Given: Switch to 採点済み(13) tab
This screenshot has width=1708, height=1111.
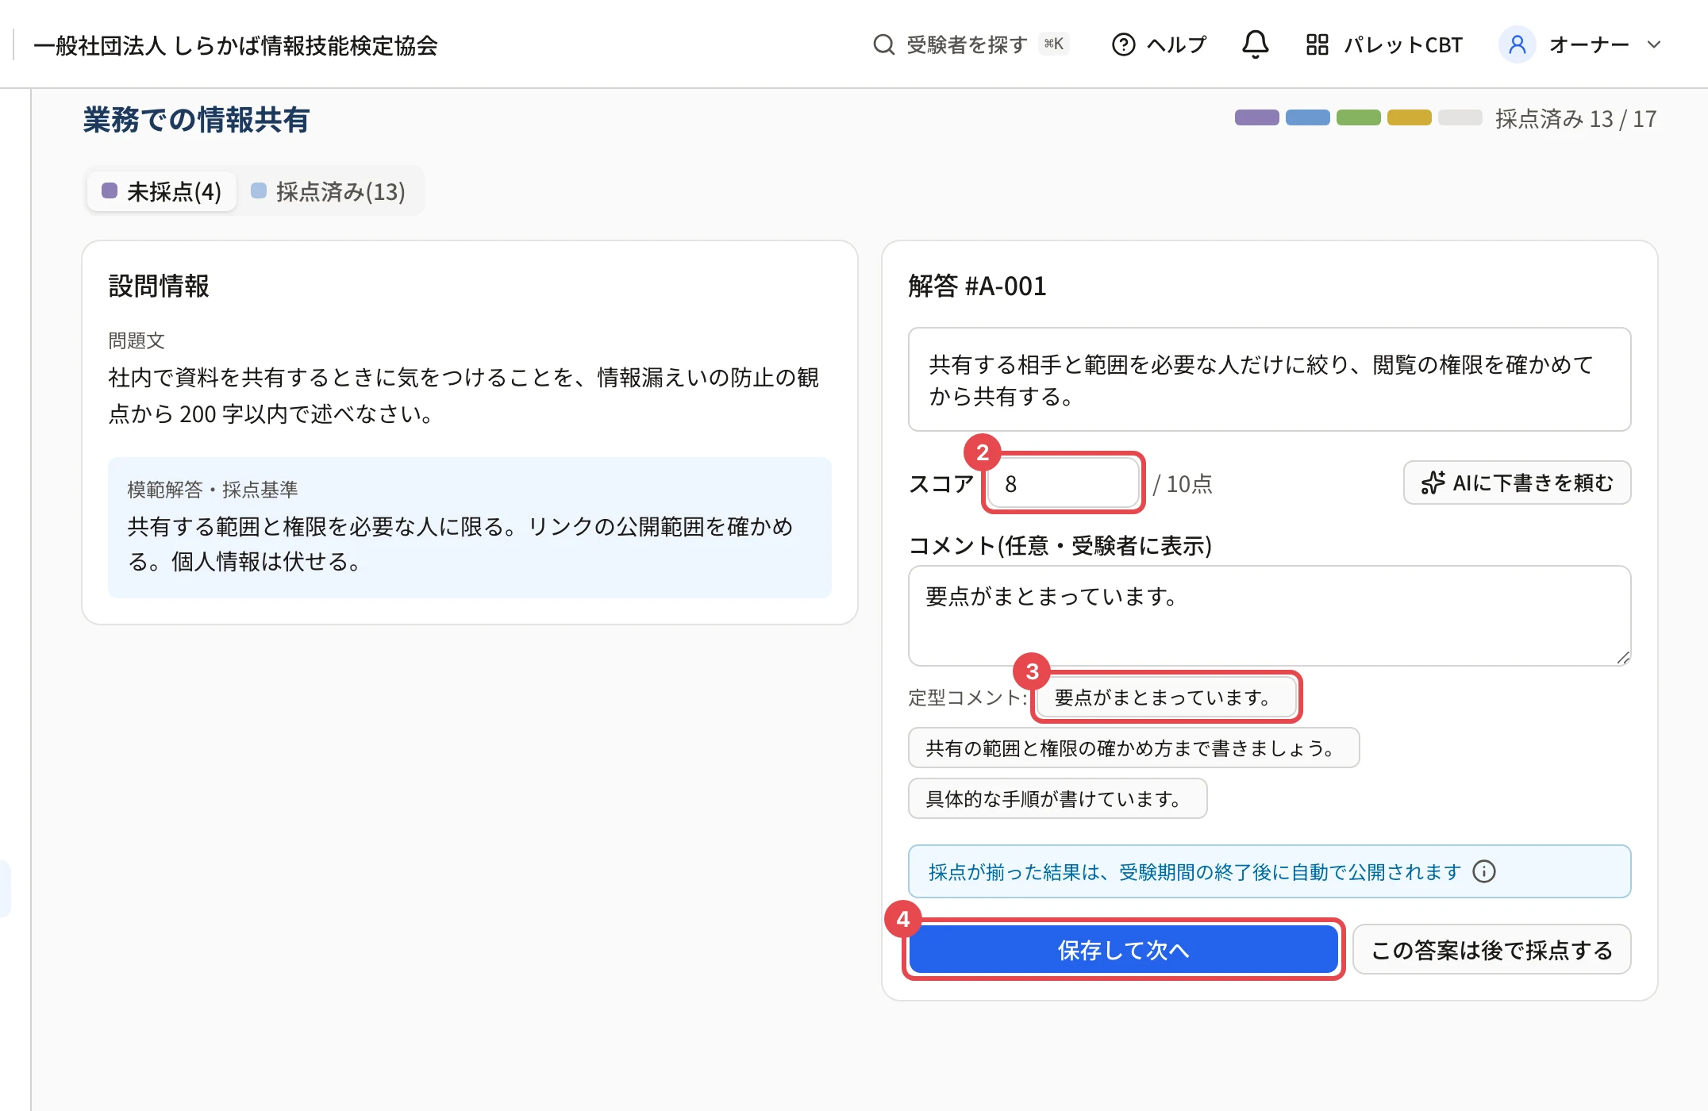Looking at the screenshot, I should point(329,191).
